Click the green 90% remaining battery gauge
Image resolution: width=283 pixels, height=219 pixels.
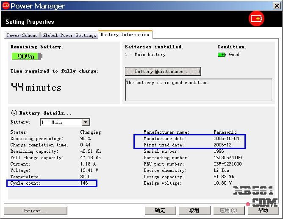pos(27,56)
